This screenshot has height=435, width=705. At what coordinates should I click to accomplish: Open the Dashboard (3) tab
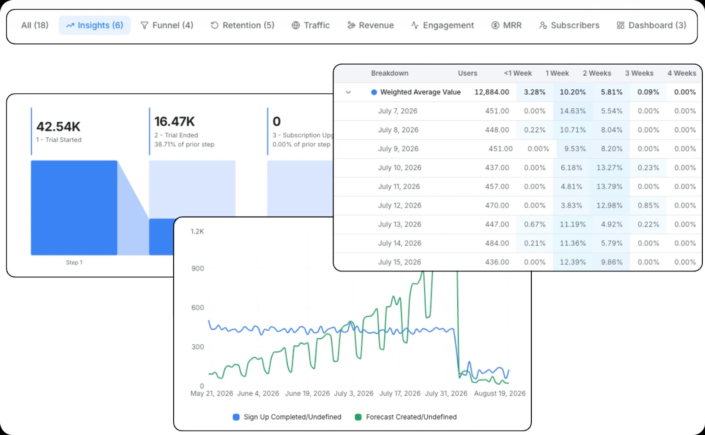click(x=651, y=26)
